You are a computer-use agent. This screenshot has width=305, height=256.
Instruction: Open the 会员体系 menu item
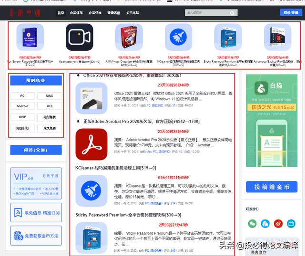[76, 13]
